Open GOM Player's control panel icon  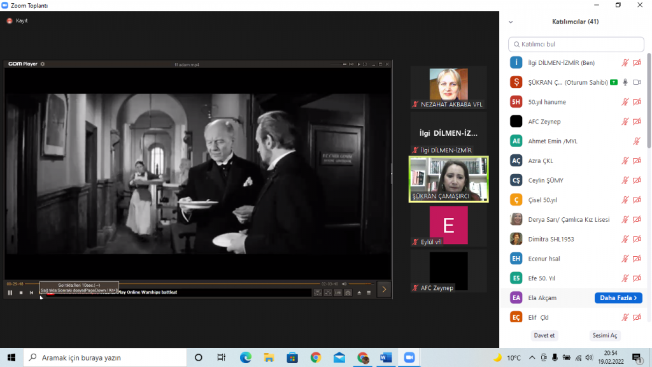(328, 292)
